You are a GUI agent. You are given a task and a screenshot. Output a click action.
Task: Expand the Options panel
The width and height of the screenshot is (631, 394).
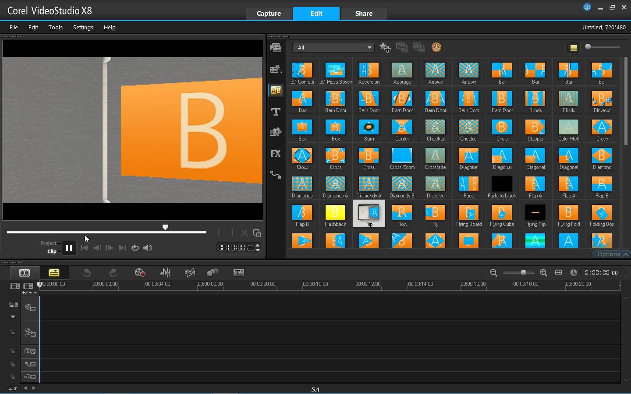tap(612, 254)
